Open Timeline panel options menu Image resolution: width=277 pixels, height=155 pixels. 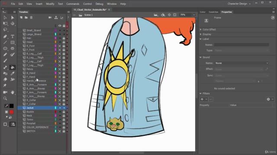pyautogui.click(x=68, y=12)
